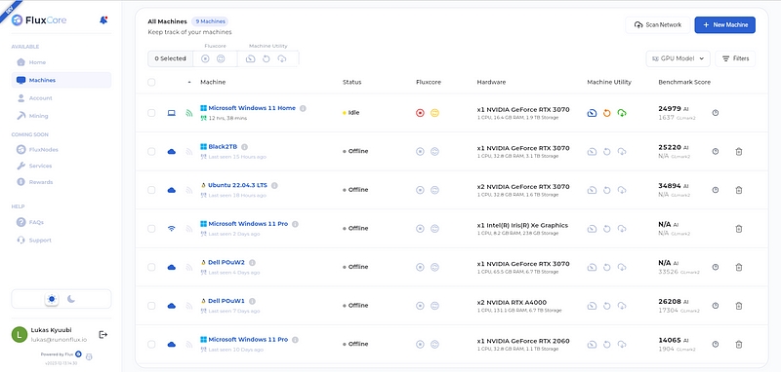
Task: Log out using the icon beside Lukas Kyuubi
Action: point(103,335)
